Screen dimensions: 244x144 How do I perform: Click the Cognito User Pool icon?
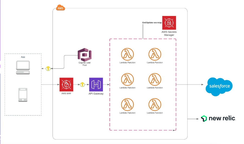pyautogui.click(x=85, y=55)
